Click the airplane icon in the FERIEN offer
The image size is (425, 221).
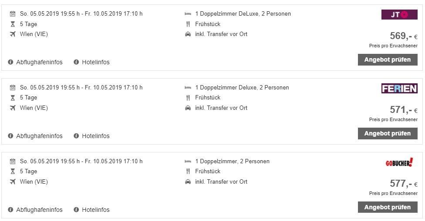point(13,108)
